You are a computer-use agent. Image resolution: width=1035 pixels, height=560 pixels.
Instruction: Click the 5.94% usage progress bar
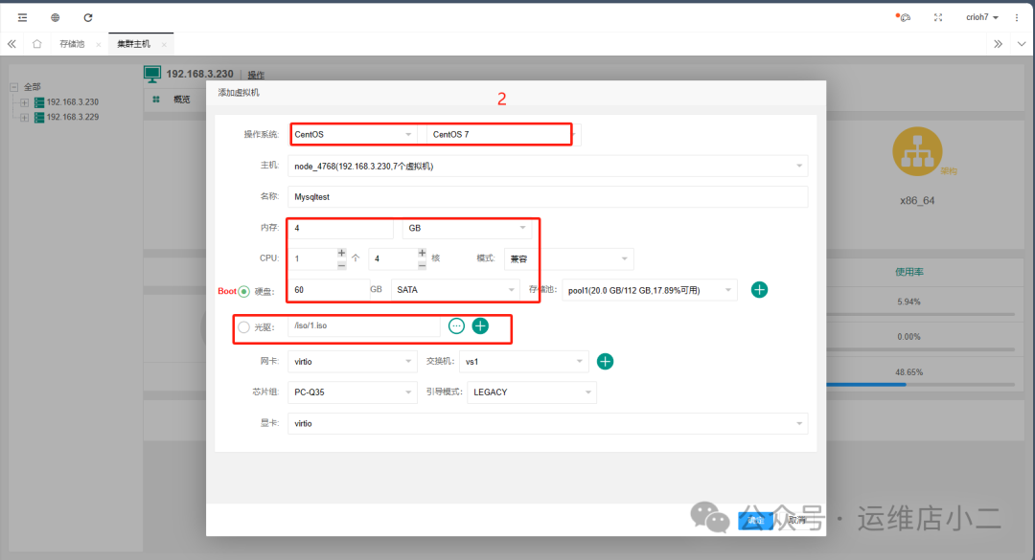coord(920,314)
